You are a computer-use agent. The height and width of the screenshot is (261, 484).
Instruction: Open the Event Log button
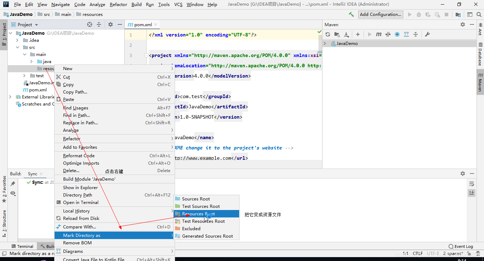[461, 246]
